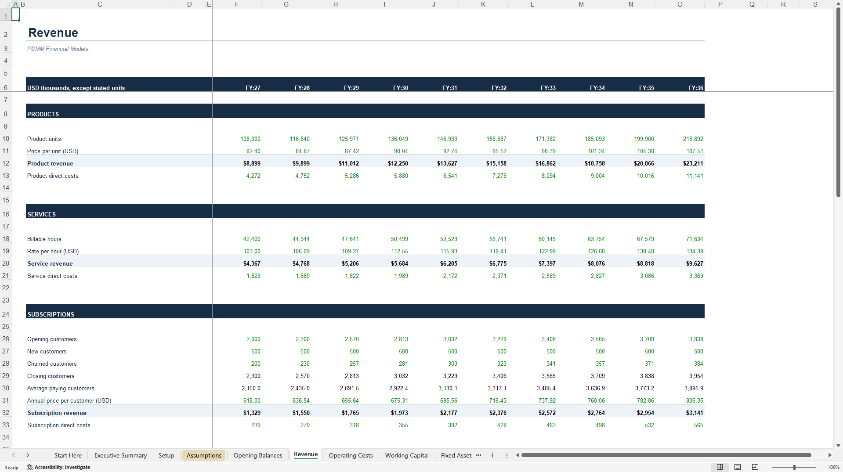Click the horizontal scrollbar thumb
The image size is (843, 472).
(x=666, y=455)
